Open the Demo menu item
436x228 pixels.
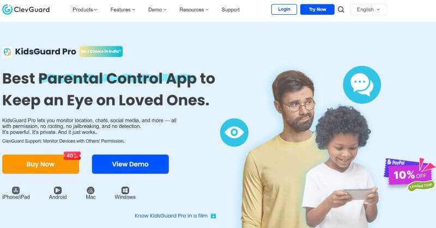pyautogui.click(x=158, y=10)
